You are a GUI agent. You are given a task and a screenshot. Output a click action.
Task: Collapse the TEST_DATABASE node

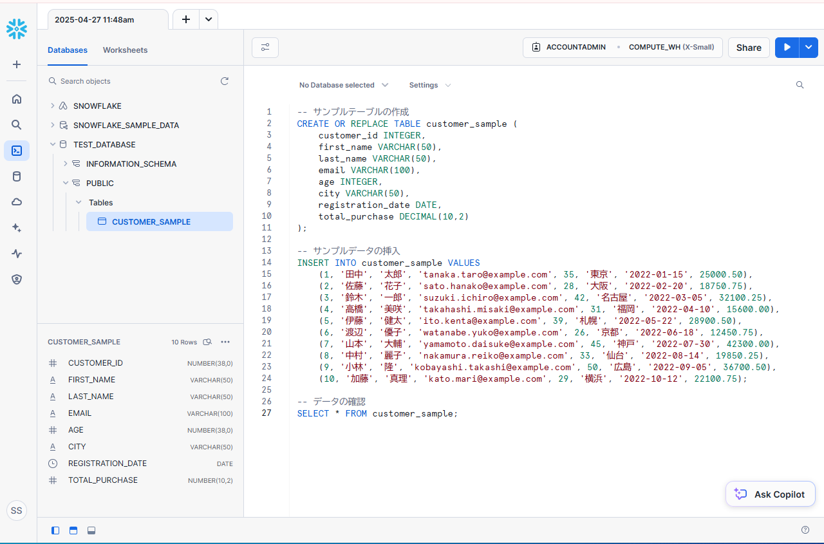tap(52, 144)
